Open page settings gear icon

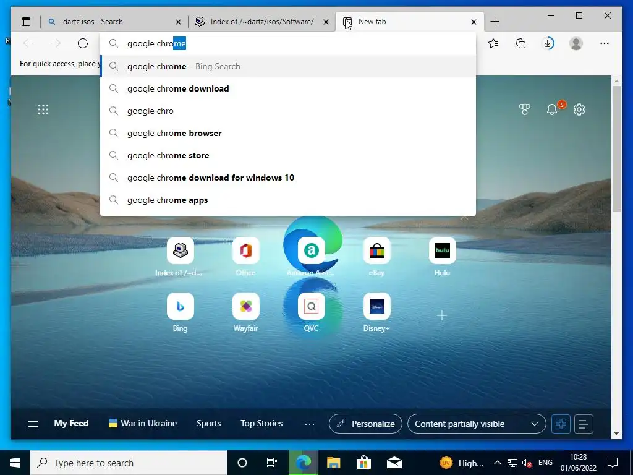point(579,109)
